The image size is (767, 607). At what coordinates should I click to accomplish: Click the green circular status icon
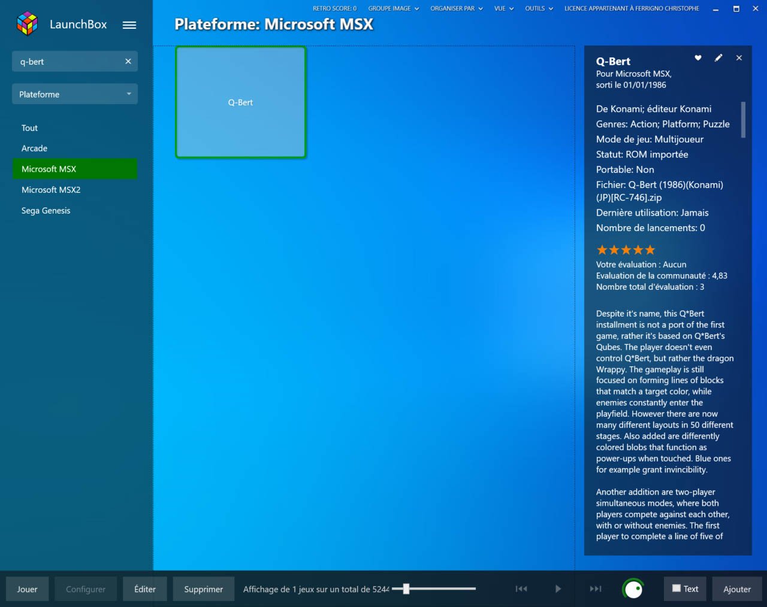tap(633, 589)
